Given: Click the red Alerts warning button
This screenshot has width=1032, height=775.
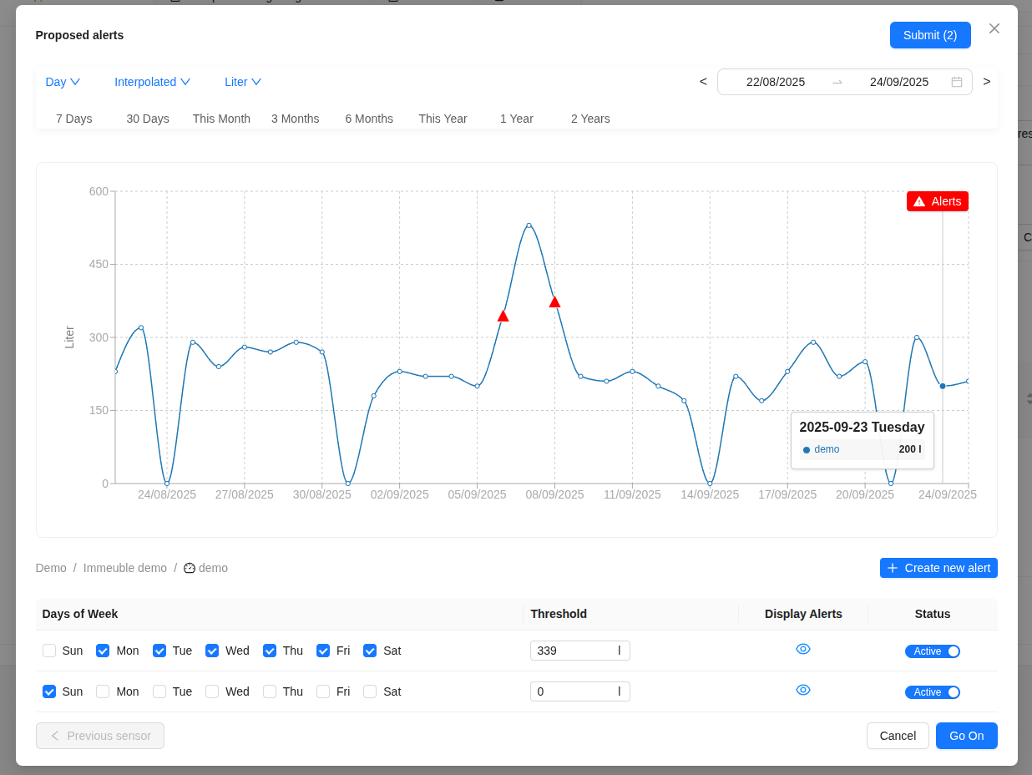Looking at the screenshot, I should 937,201.
